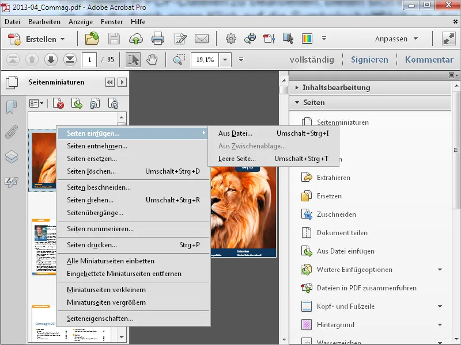
Task: Open the layers panel icon
Action: tap(12, 156)
